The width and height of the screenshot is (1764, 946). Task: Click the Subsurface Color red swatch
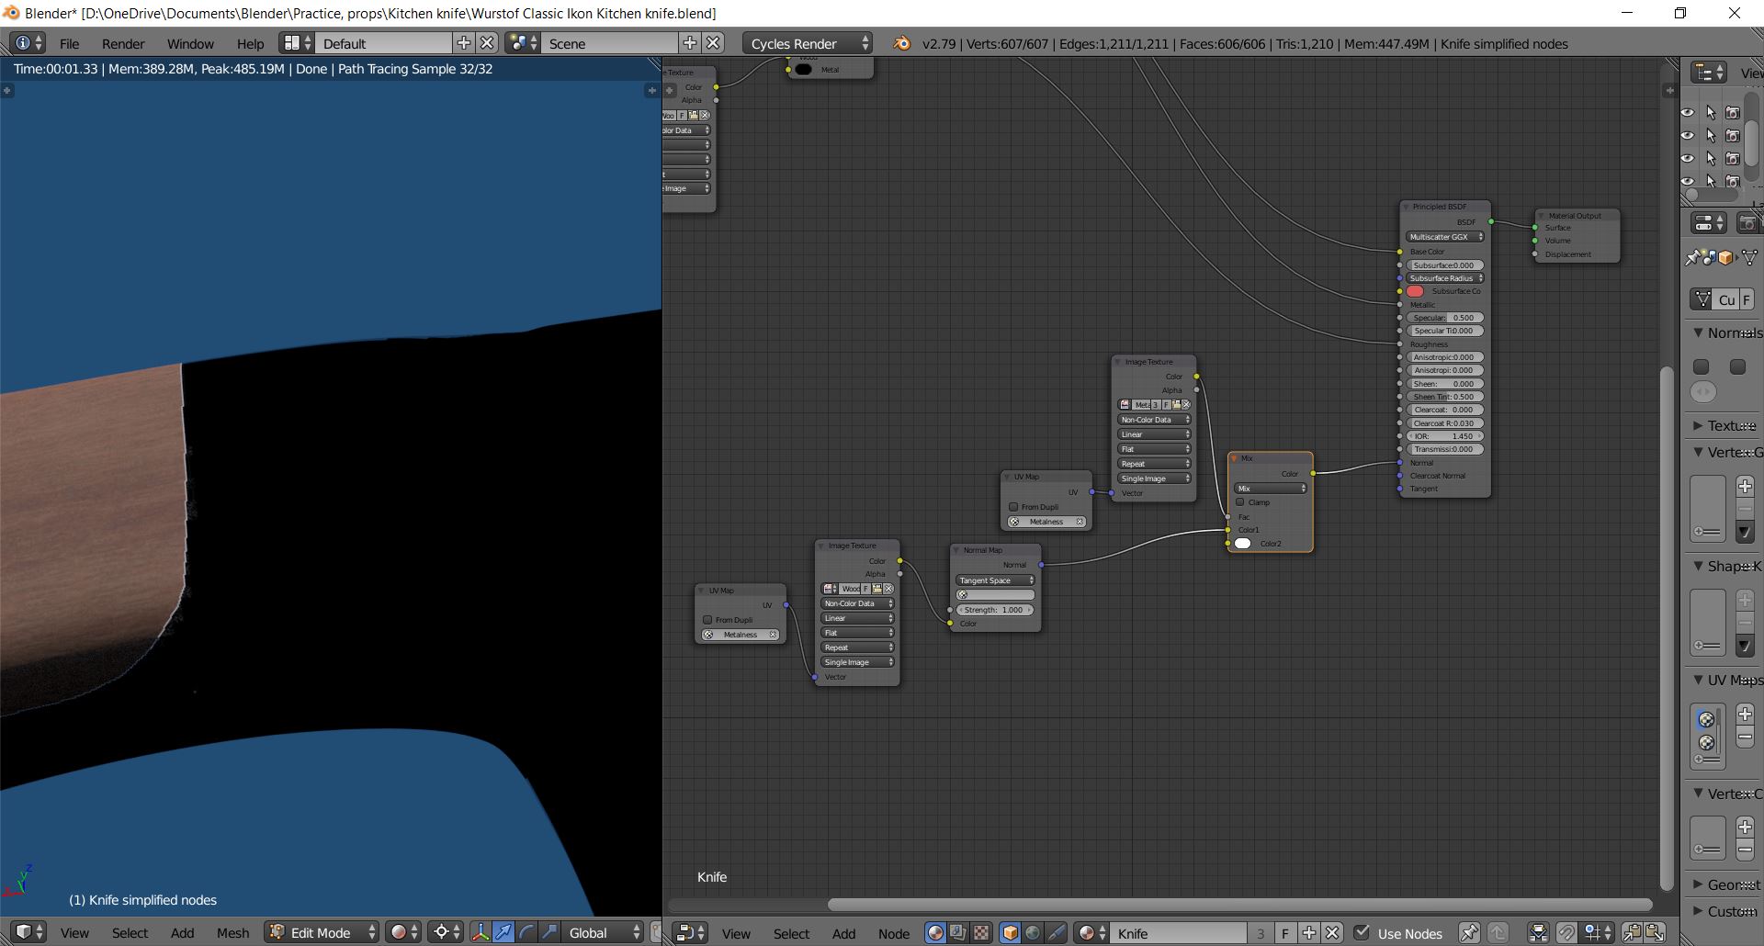pyautogui.click(x=1415, y=291)
